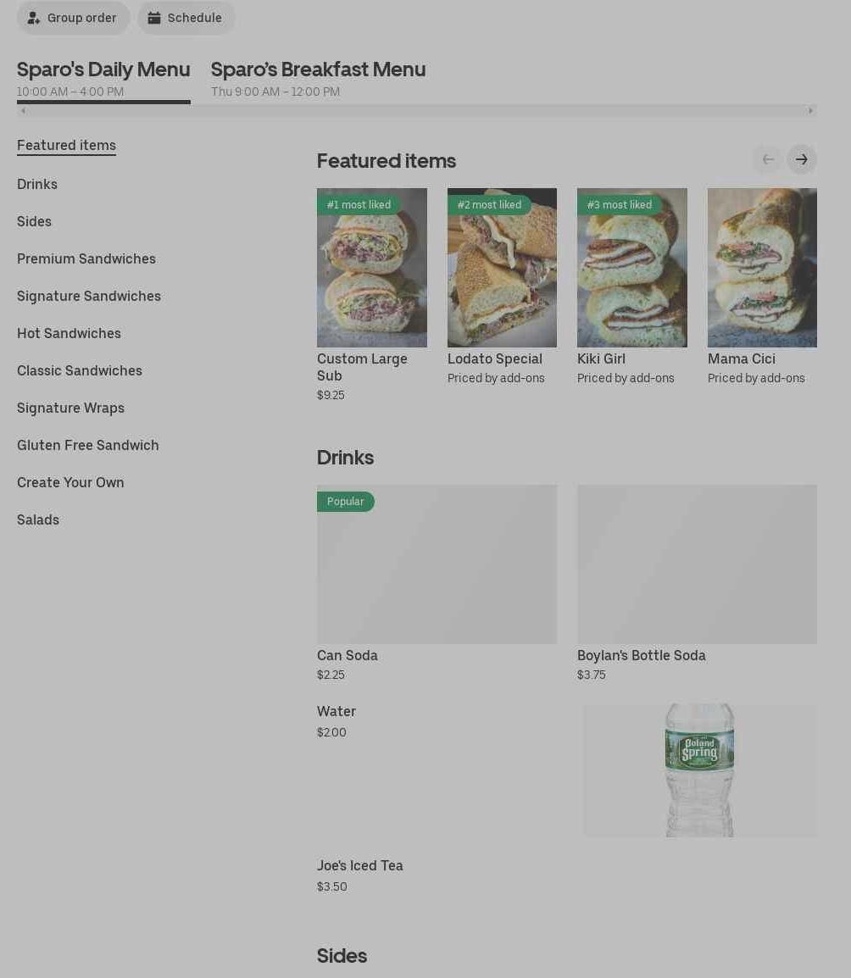851x978 pixels.
Task: Click the horizontal menu scrollbar track
Action: pyautogui.click(x=417, y=111)
